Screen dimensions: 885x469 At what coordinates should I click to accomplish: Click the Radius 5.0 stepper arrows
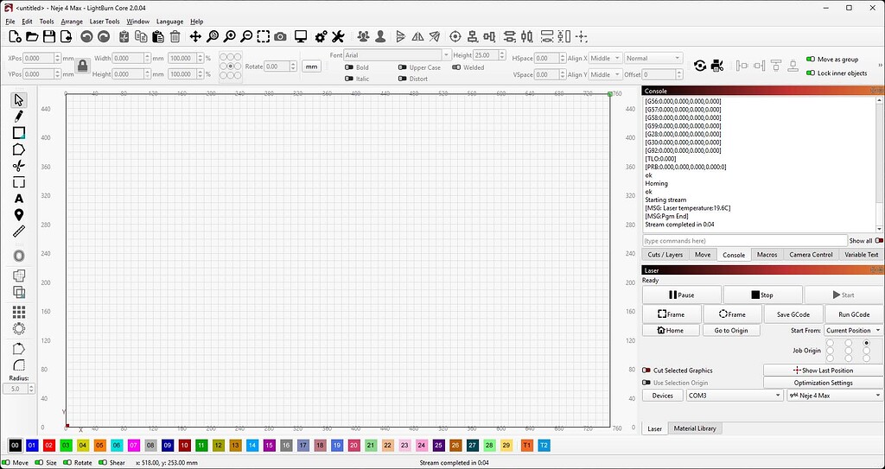pyautogui.click(x=31, y=389)
